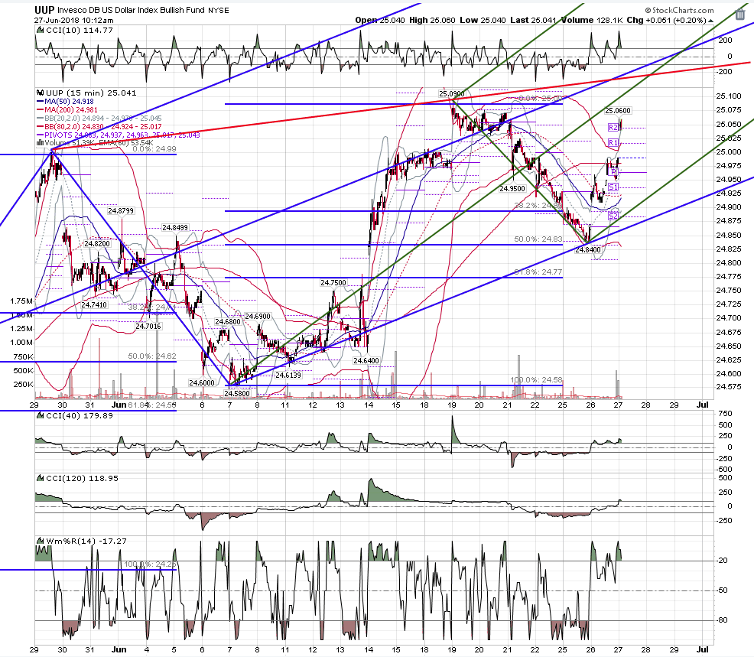Click the UUP ticker symbol title

click(x=44, y=10)
